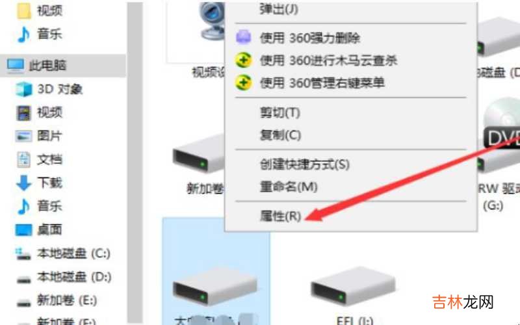Click the 下载 blue arrow icon

coord(23,183)
